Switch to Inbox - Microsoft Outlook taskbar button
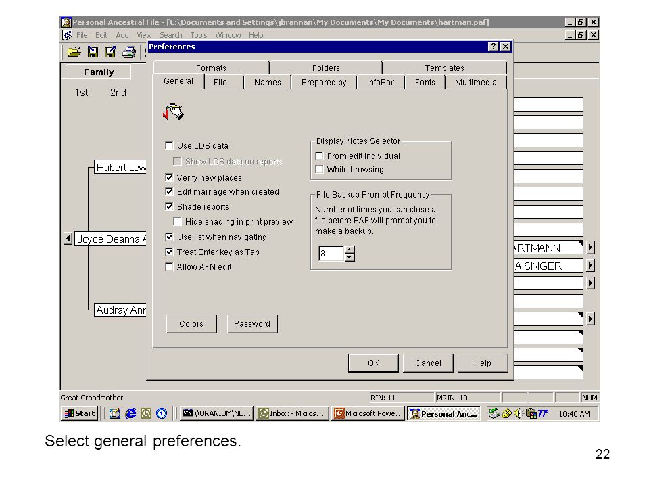 [292, 413]
